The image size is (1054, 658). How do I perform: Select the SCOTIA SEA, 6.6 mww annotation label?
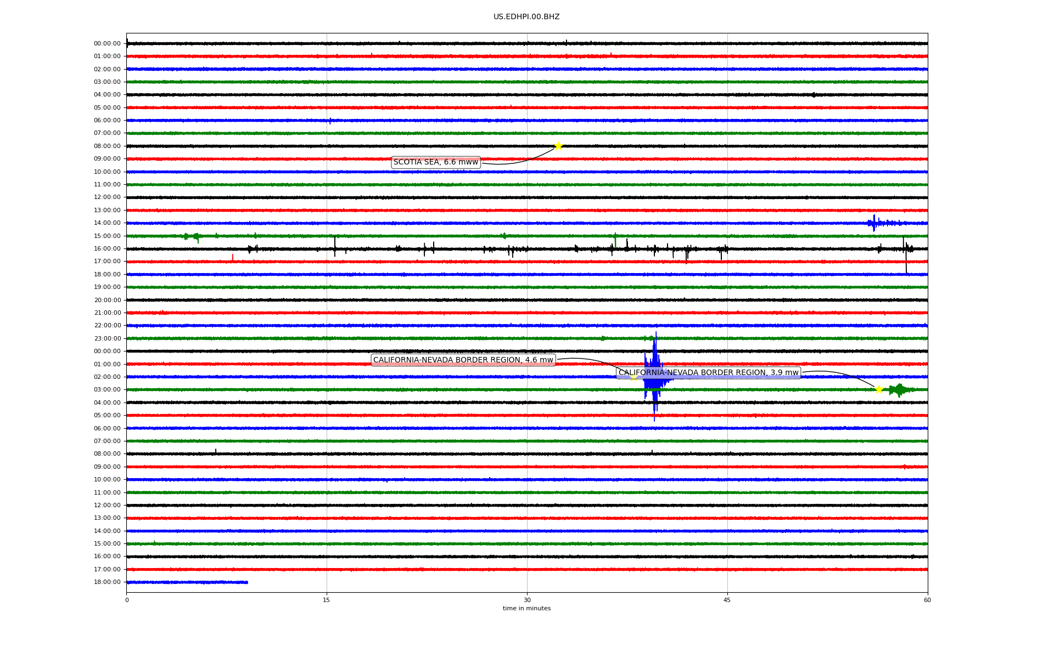(x=436, y=162)
